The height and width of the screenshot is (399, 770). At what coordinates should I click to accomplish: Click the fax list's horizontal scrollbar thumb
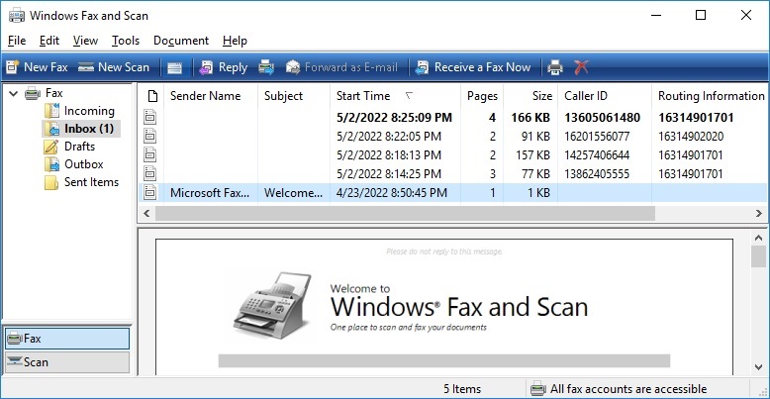pyautogui.click(x=405, y=213)
